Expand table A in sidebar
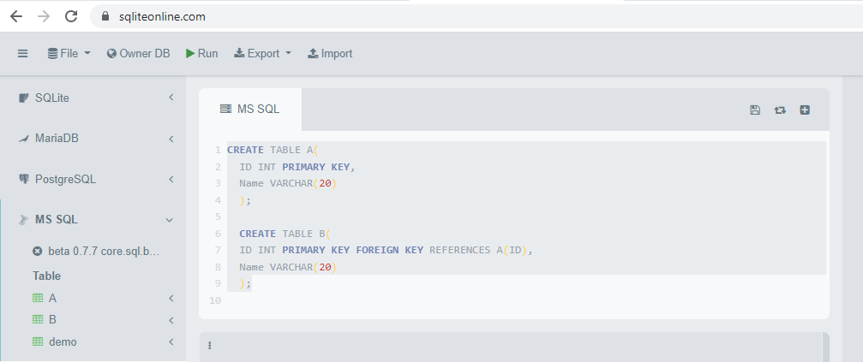Viewport: 863px width, 362px height. coord(171,299)
